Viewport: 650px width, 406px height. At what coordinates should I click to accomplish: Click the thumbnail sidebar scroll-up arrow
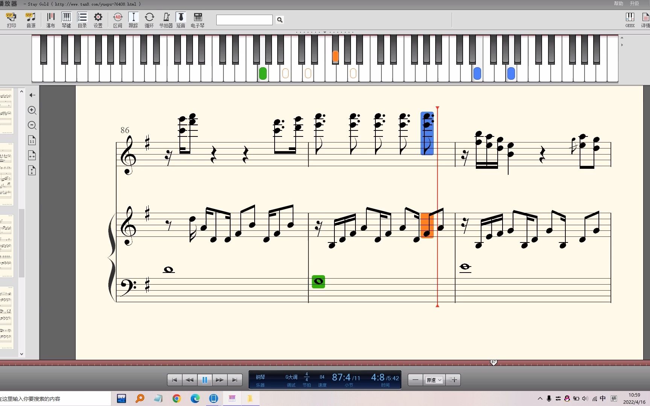(21, 91)
